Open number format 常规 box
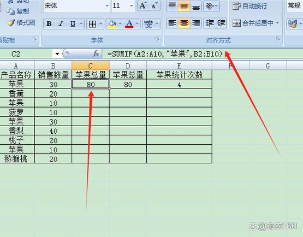The height and width of the screenshot is (237, 303). coord(294,6)
